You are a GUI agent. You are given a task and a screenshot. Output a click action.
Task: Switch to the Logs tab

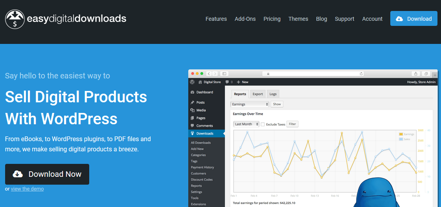(x=273, y=94)
